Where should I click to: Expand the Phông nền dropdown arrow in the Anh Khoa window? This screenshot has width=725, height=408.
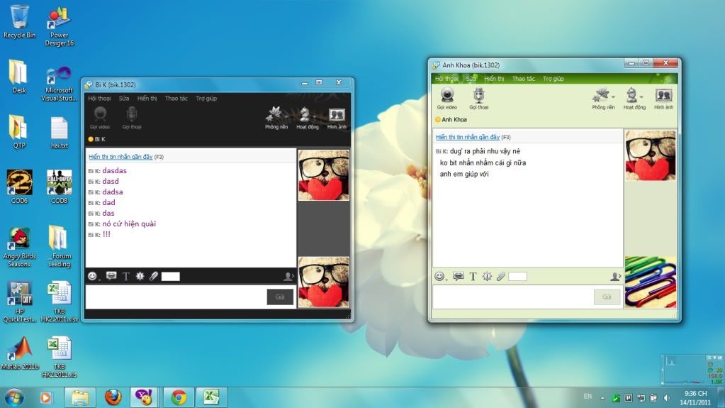[613, 97]
